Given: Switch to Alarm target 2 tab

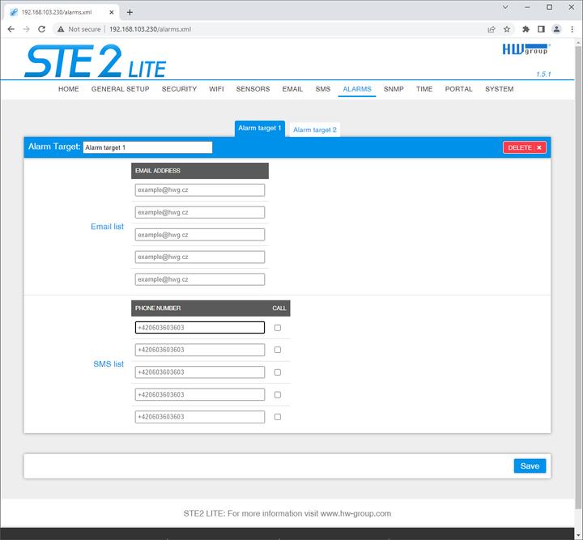Looking at the screenshot, I should pyautogui.click(x=315, y=130).
